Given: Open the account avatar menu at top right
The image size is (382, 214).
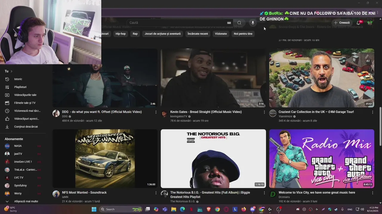Looking at the screenshot, I should 370,23.
